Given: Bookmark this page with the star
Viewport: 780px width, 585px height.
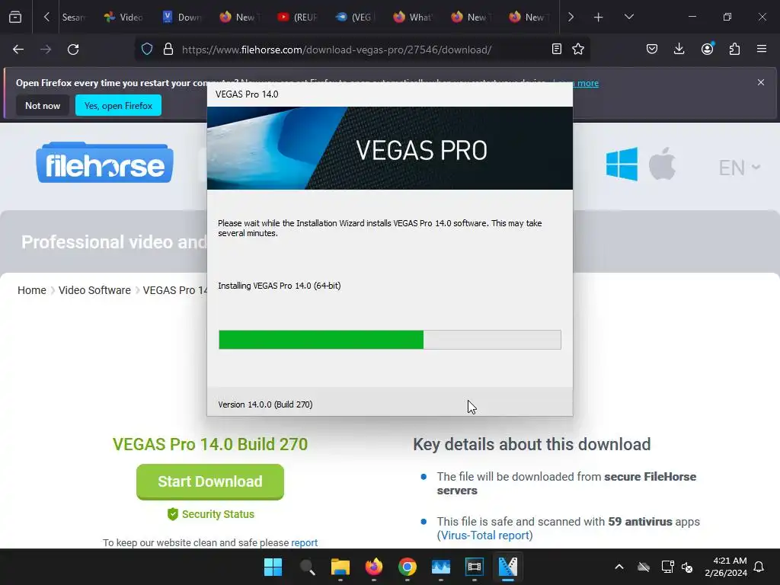Looking at the screenshot, I should point(578,49).
